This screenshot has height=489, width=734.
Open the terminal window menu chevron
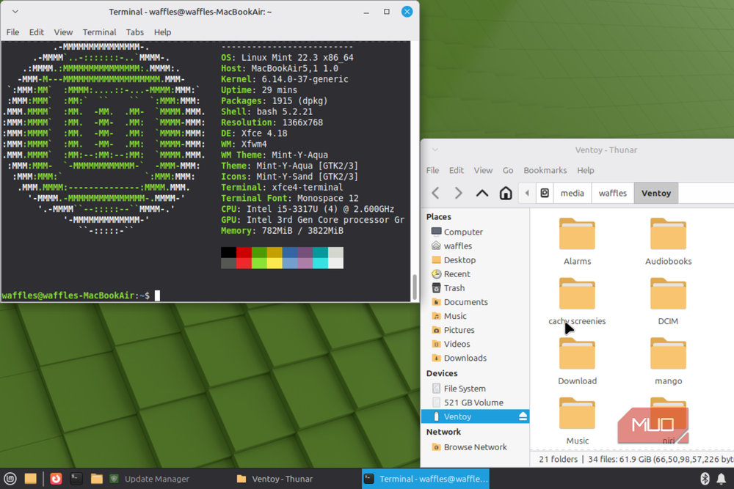click(15, 11)
